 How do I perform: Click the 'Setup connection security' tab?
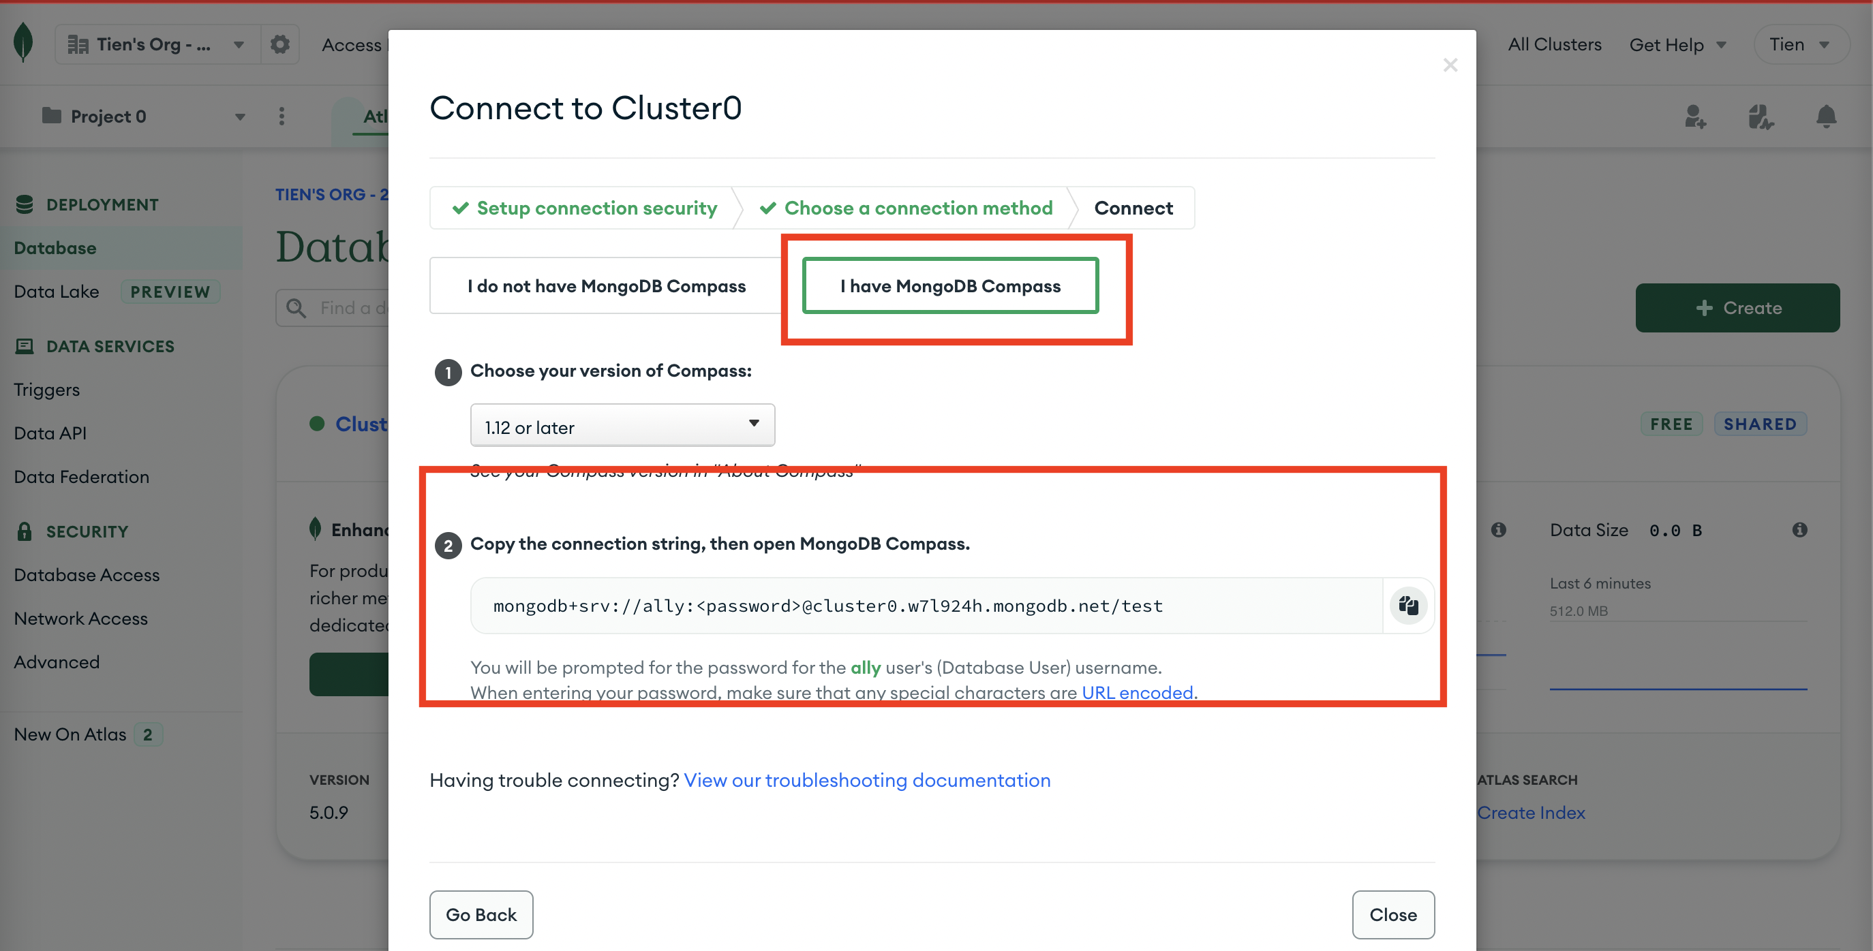(x=594, y=206)
